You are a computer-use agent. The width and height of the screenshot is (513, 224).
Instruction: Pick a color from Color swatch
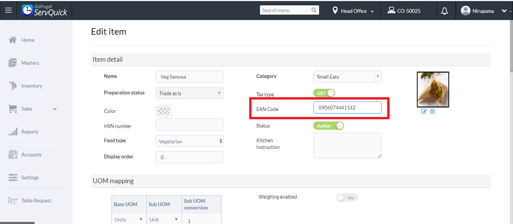pos(163,111)
